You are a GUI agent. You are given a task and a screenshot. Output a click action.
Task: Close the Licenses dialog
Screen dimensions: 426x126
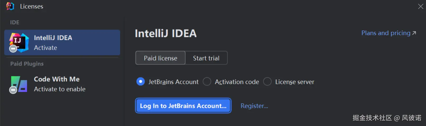[x=420, y=6]
